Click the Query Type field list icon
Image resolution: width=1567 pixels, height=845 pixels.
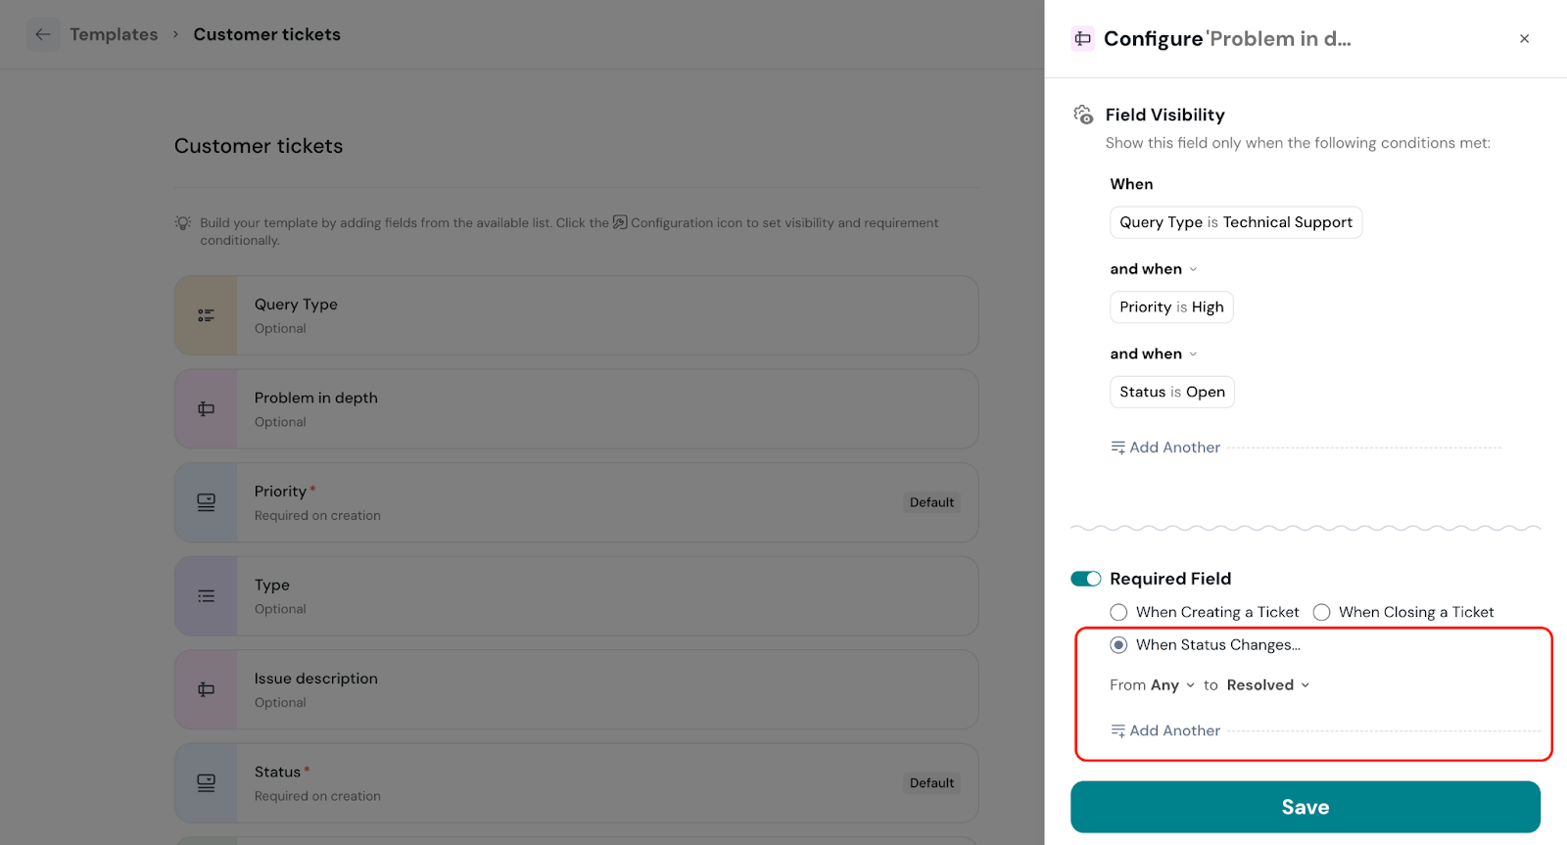tap(206, 315)
